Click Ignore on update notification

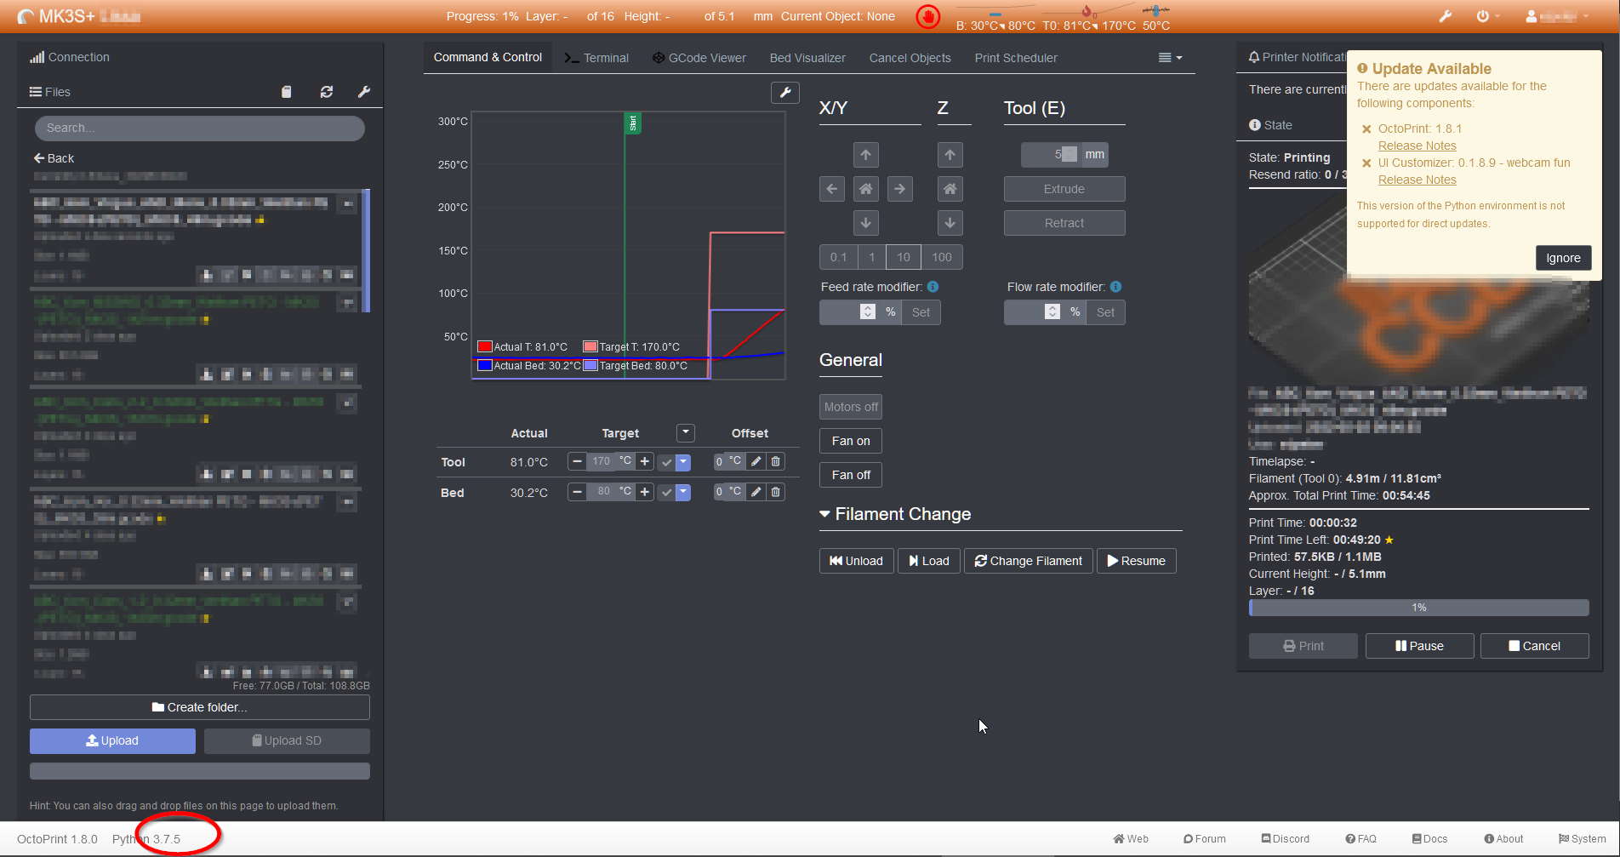point(1564,258)
